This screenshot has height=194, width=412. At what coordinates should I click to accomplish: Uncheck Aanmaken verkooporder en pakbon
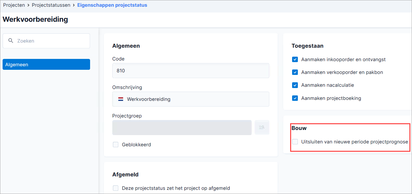295,72
